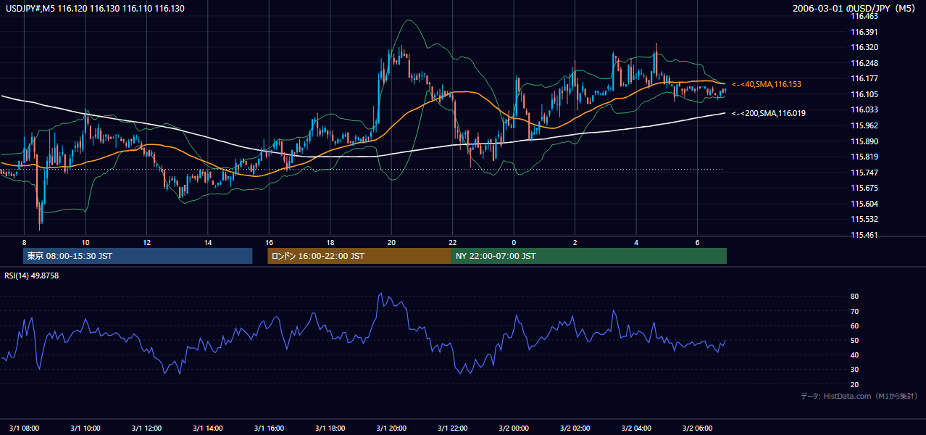The height and width of the screenshot is (435, 926).
Task: Click the 3/1 08:00 date label
Action: pos(24,428)
